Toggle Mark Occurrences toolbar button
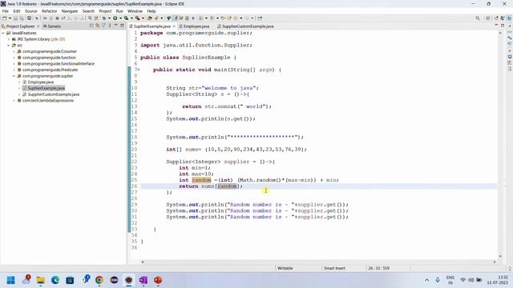Viewport: 513px width, 288px height. (x=175, y=18)
